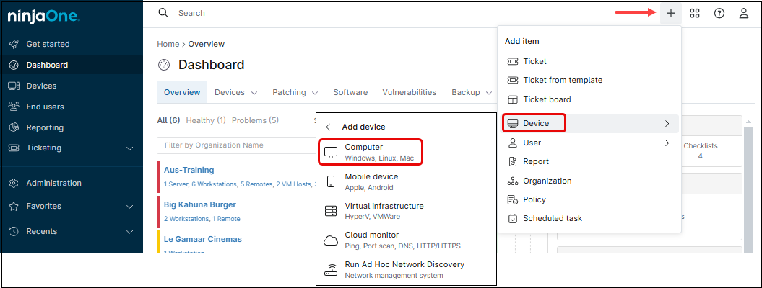
Task: Click back arrow in Add device menu
Action: coord(330,127)
